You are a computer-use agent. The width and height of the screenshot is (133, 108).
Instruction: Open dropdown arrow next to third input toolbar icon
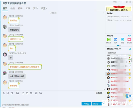click(15, 93)
